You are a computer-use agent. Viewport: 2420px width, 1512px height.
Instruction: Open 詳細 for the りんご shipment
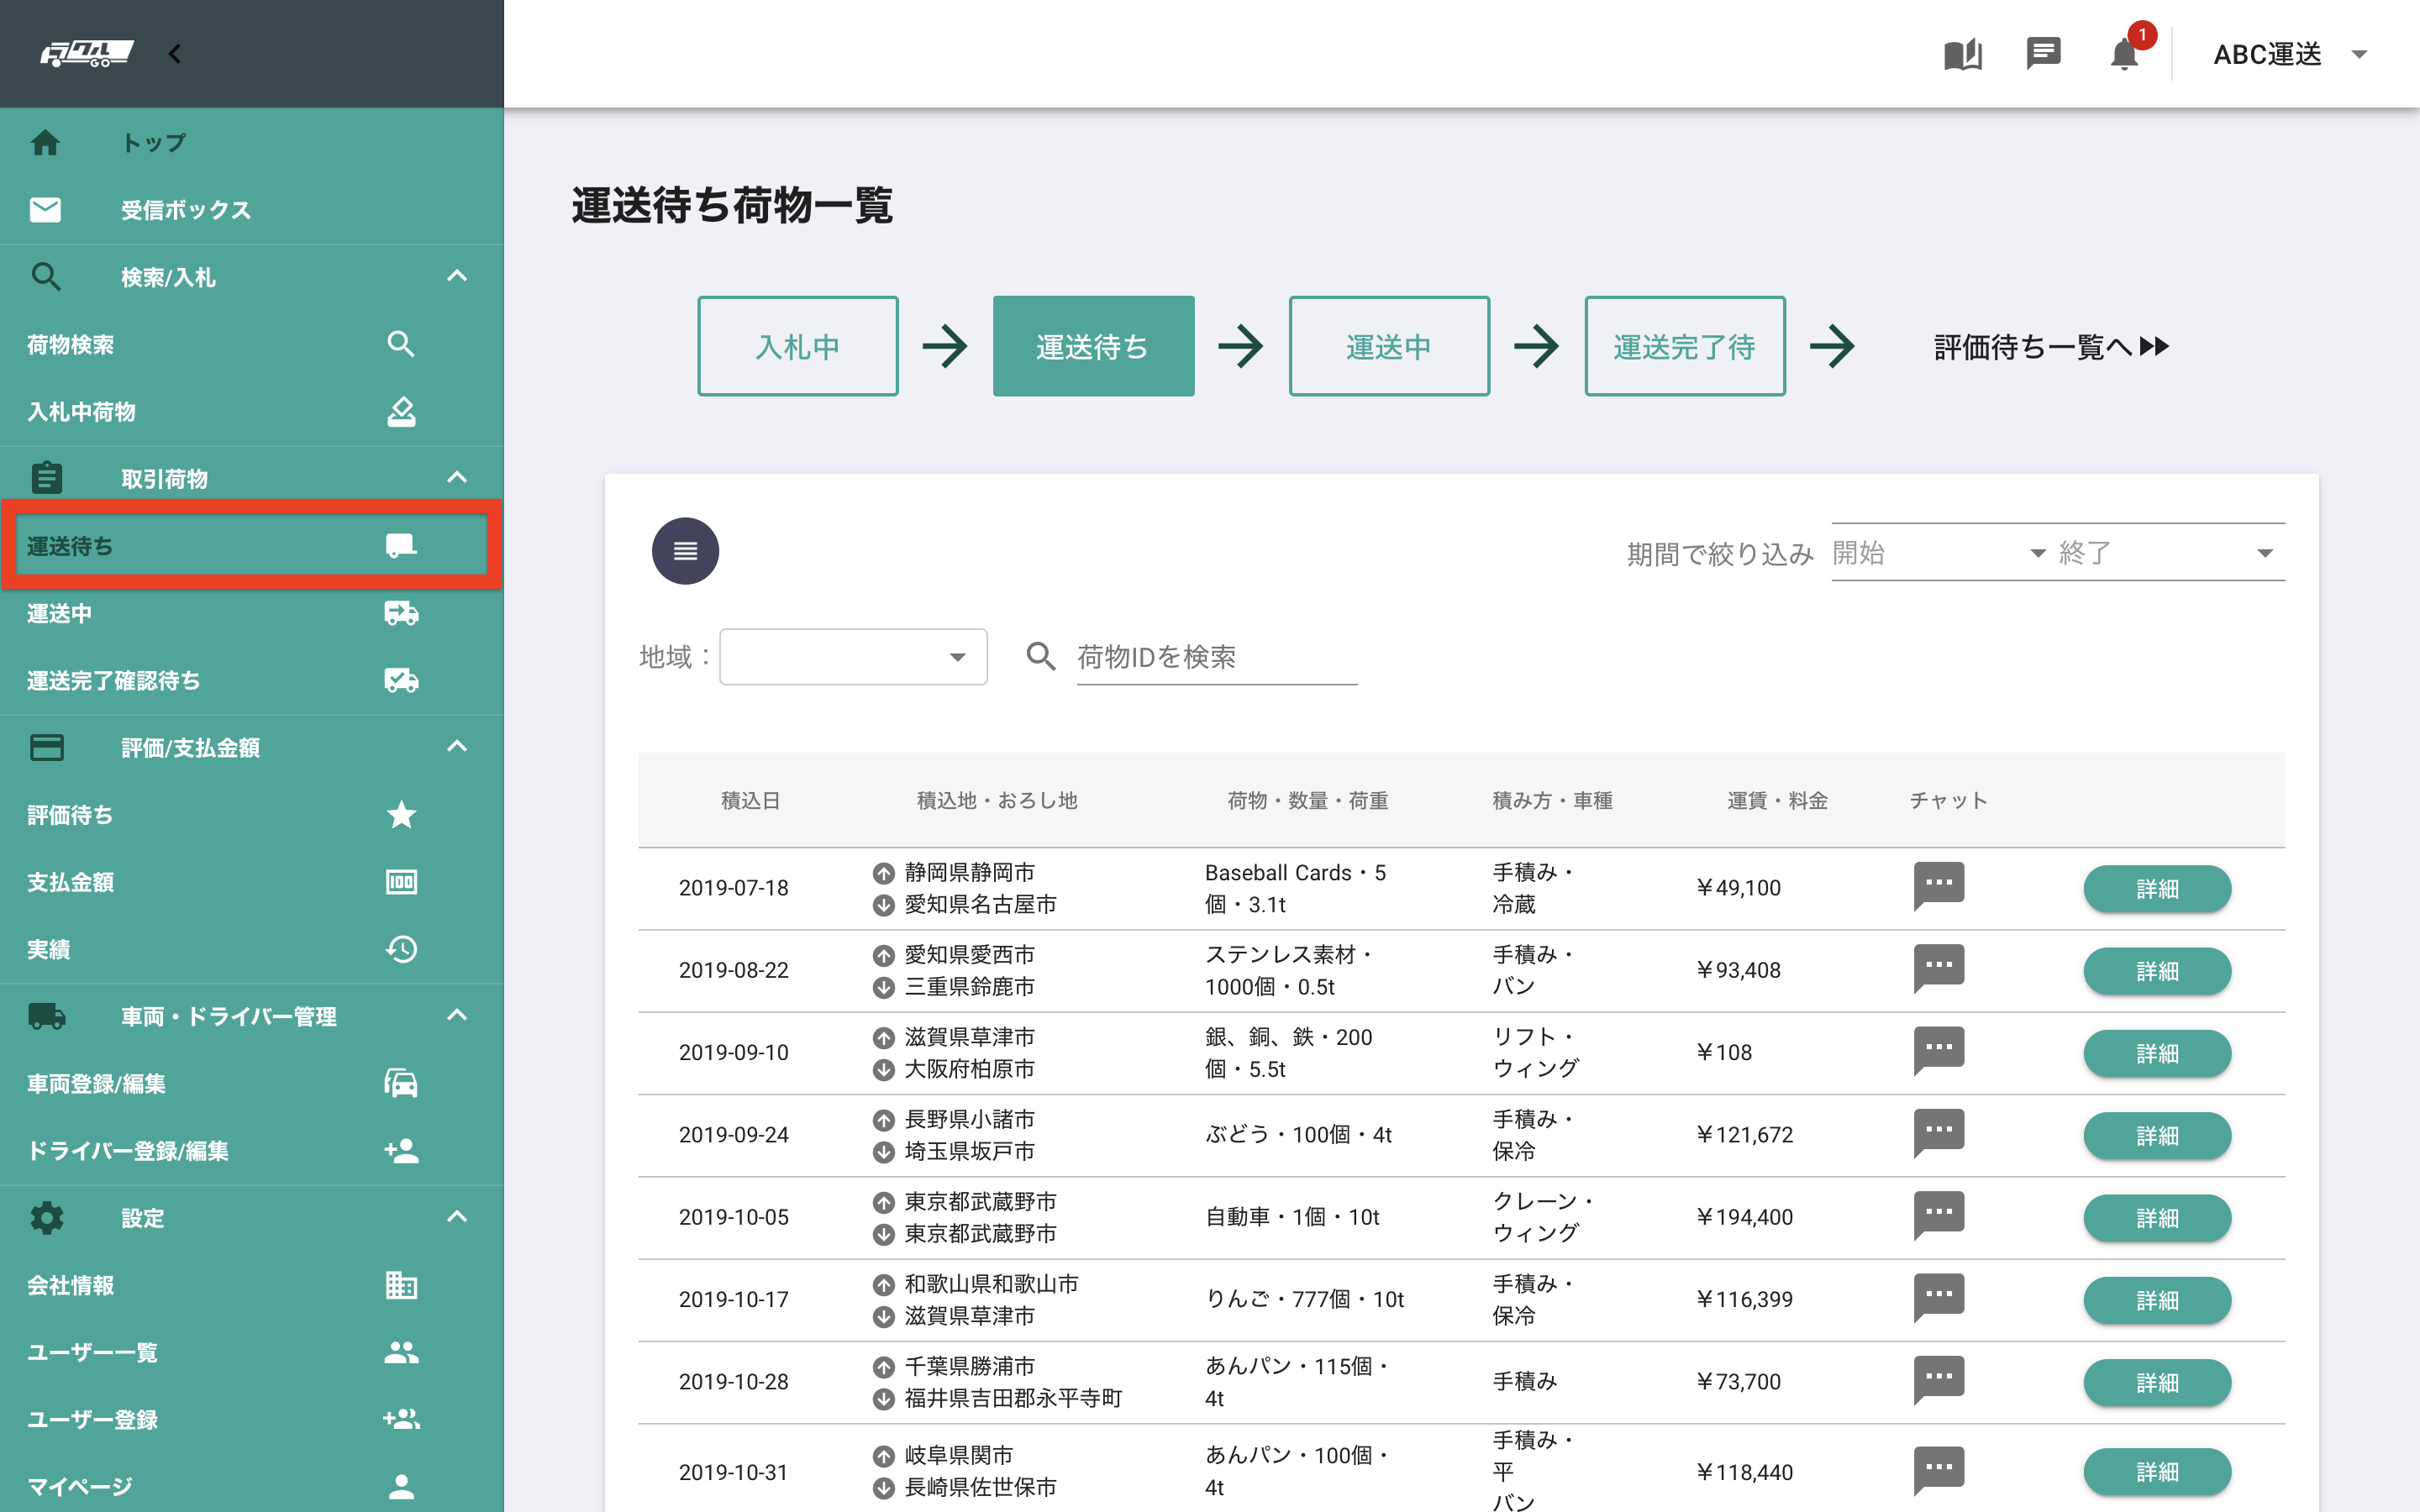click(2157, 1300)
